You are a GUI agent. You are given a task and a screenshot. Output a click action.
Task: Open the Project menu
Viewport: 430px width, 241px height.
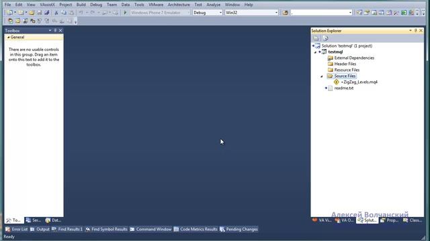pos(66,5)
